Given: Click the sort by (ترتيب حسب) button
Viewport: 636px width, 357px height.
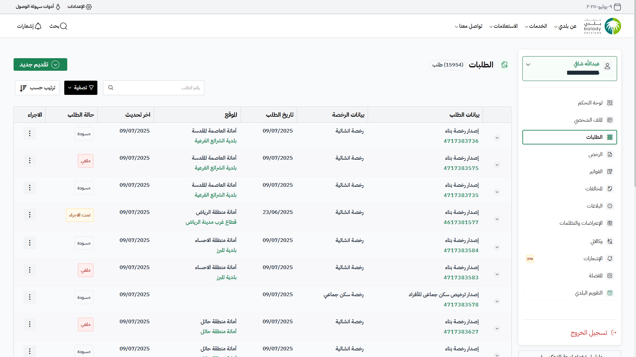Looking at the screenshot, I should tap(37, 88).
